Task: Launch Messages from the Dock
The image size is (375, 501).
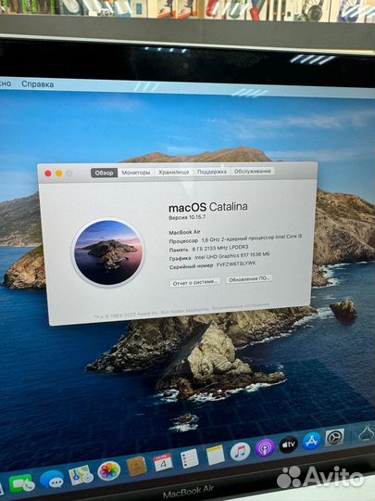Action: point(52,479)
